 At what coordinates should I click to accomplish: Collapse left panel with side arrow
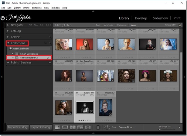(2, 77)
